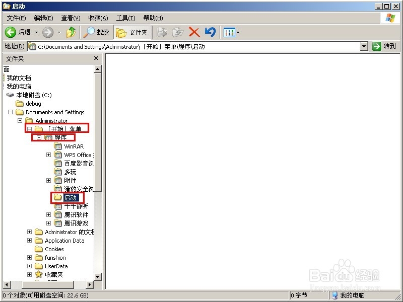The height and width of the screenshot is (302, 403).
Task: Expand the 腾讯软件 node
Action: (48, 214)
